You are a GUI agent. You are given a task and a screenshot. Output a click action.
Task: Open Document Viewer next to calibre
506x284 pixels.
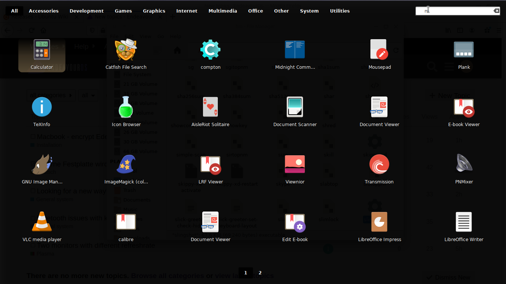pyautogui.click(x=210, y=227)
